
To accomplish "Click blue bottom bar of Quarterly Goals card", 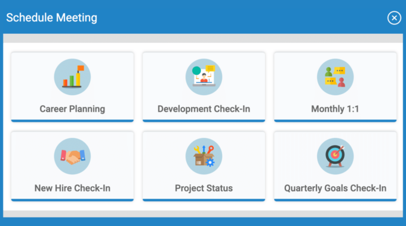I will coord(336,200).
